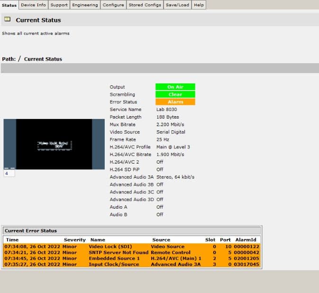Go to the Stored Configs tab
The width and height of the screenshot is (319, 293).
click(x=145, y=5)
